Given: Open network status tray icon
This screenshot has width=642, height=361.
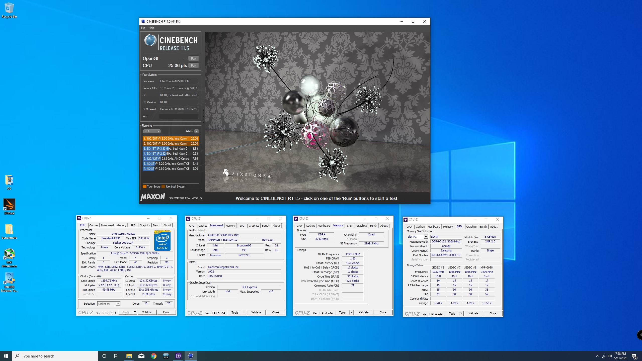Looking at the screenshot, I should [604, 356].
